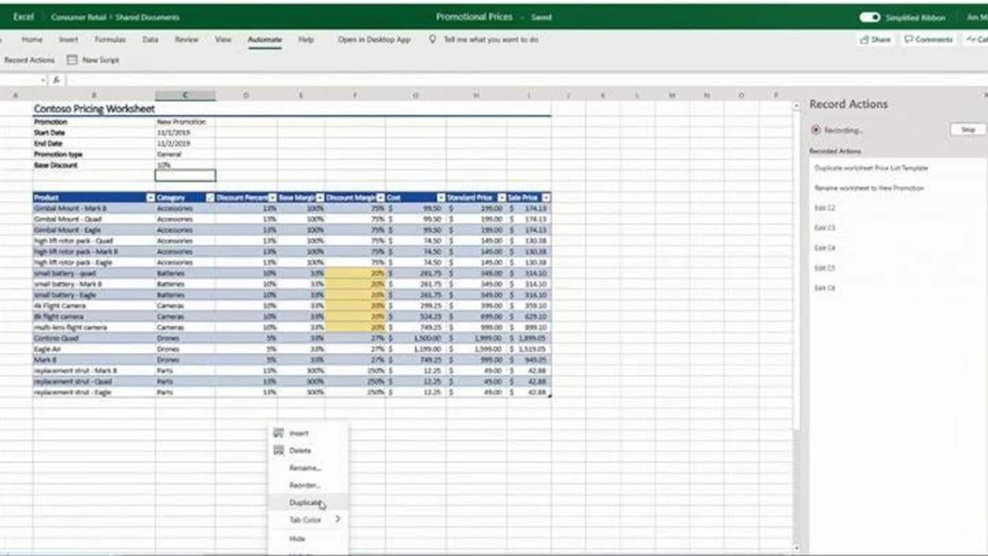Select the recorded action Edit C6
Viewport: 988px width, 556px height.
coord(825,288)
